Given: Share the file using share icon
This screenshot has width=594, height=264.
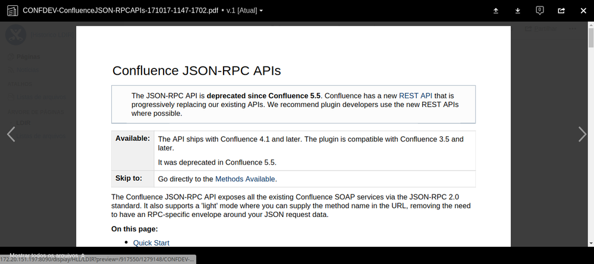Looking at the screenshot, I should point(561,11).
